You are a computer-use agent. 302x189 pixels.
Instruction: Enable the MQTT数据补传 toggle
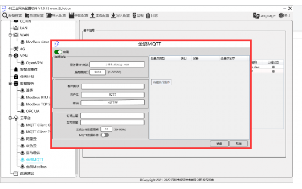point(104,135)
